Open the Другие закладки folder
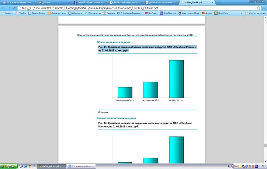 point(255,13)
